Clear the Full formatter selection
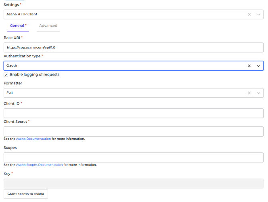The height and width of the screenshot is (202, 268). coord(249,93)
